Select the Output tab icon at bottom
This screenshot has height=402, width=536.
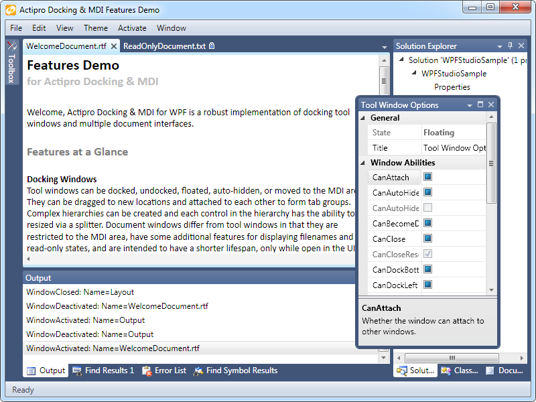coord(29,371)
